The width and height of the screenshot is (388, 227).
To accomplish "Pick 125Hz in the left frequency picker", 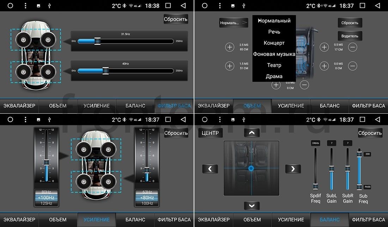I will (x=46, y=203).
